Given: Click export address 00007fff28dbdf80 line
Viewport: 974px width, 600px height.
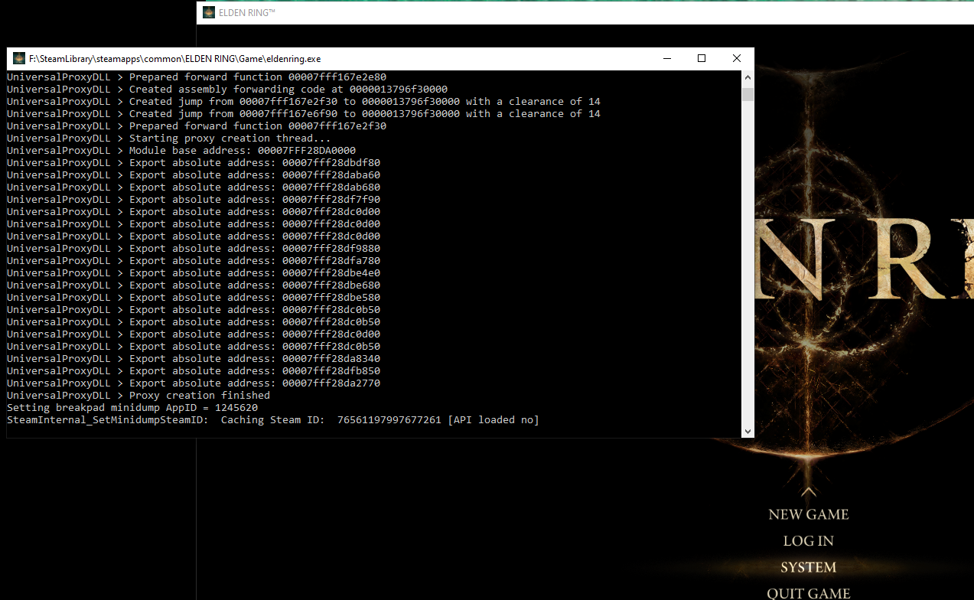Looking at the screenshot, I should [194, 163].
